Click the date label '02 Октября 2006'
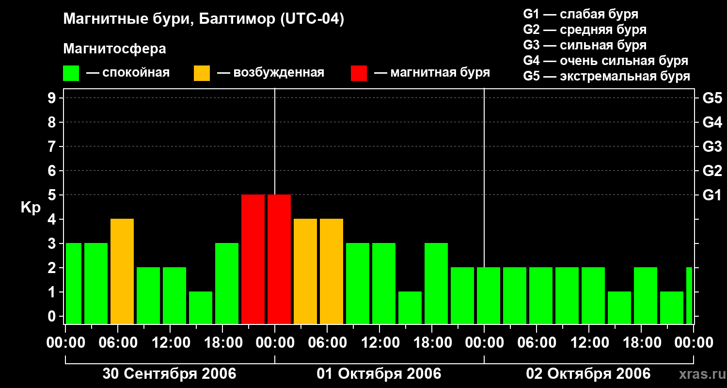Image resolution: width=727 pixels, height=388 pixels. coord(588,374)
